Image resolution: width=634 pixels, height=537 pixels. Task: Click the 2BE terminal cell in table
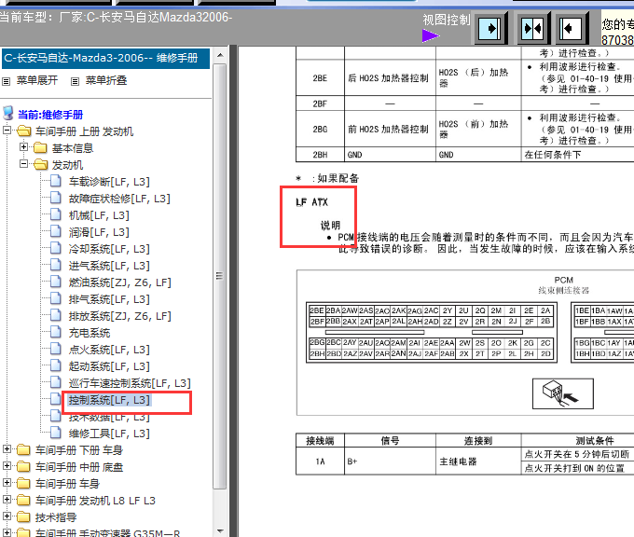point(320,78)
